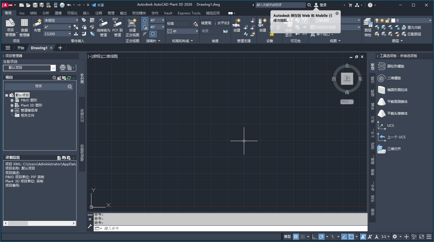The height and width of the screenshot is (242, 434).
Task: Click 创建正交视图 button
Action: pyautogui.click(x=132, y=28)
